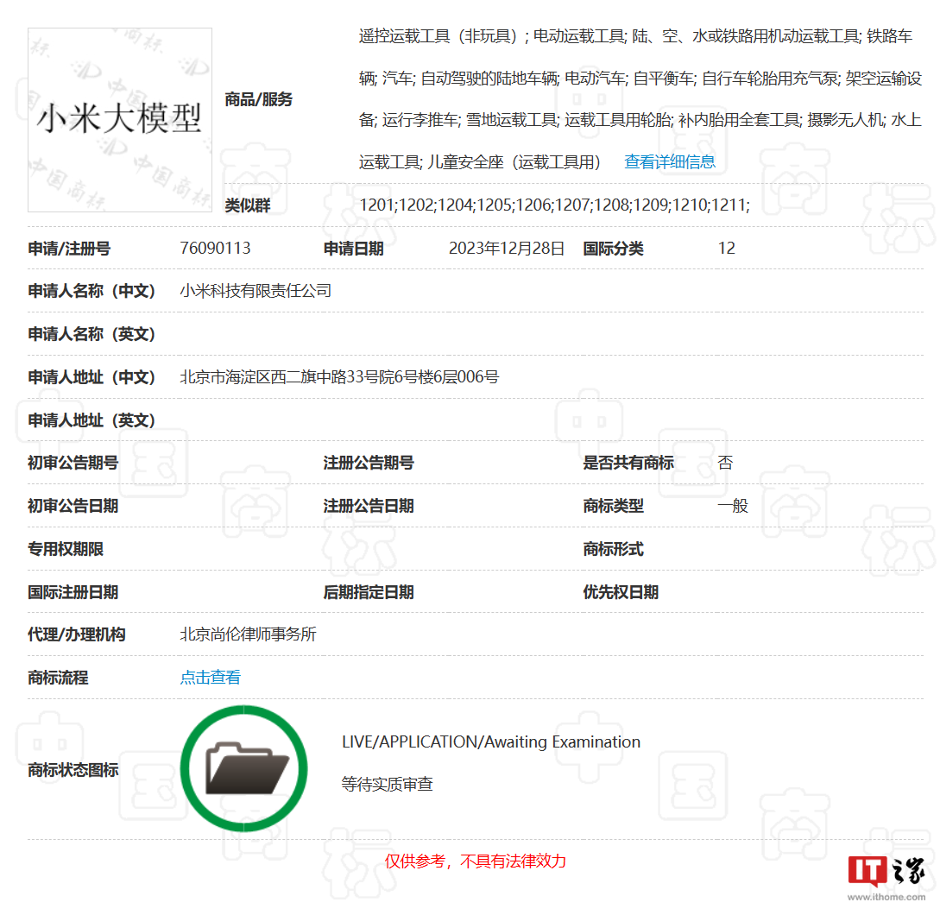Click the 申请/注册号 label

(69, 249)
